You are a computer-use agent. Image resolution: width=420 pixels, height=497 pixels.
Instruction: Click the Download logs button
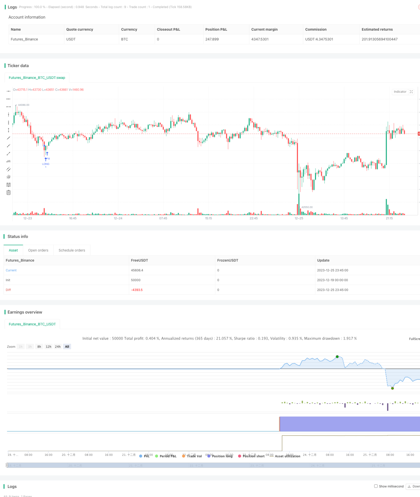click(x=413, y=486)
